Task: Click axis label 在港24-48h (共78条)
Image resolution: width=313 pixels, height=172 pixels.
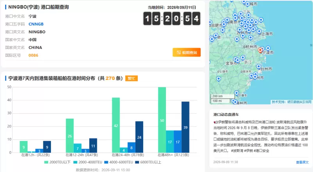Action: point(128,155)
